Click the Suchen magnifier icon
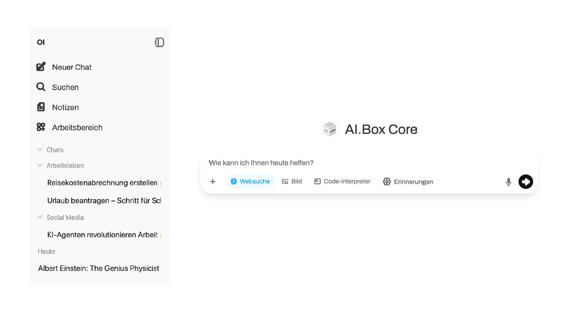This screenshot has height=313, width=569. point(41,87)
